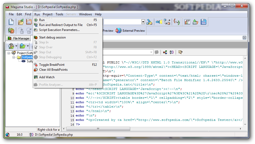
Task: Click cursor position 16:3 in status bar
Action: [20, 135]
